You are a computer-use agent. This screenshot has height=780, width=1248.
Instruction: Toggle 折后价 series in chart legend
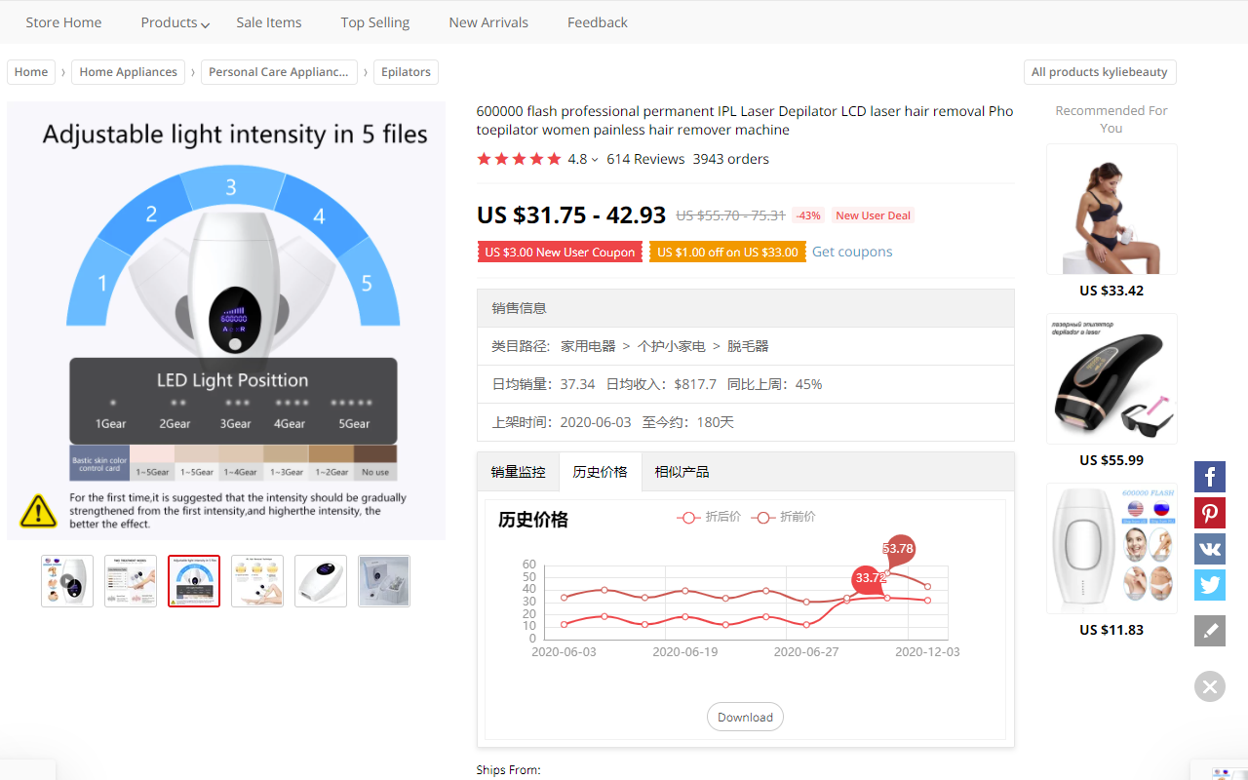coord(709,517)
